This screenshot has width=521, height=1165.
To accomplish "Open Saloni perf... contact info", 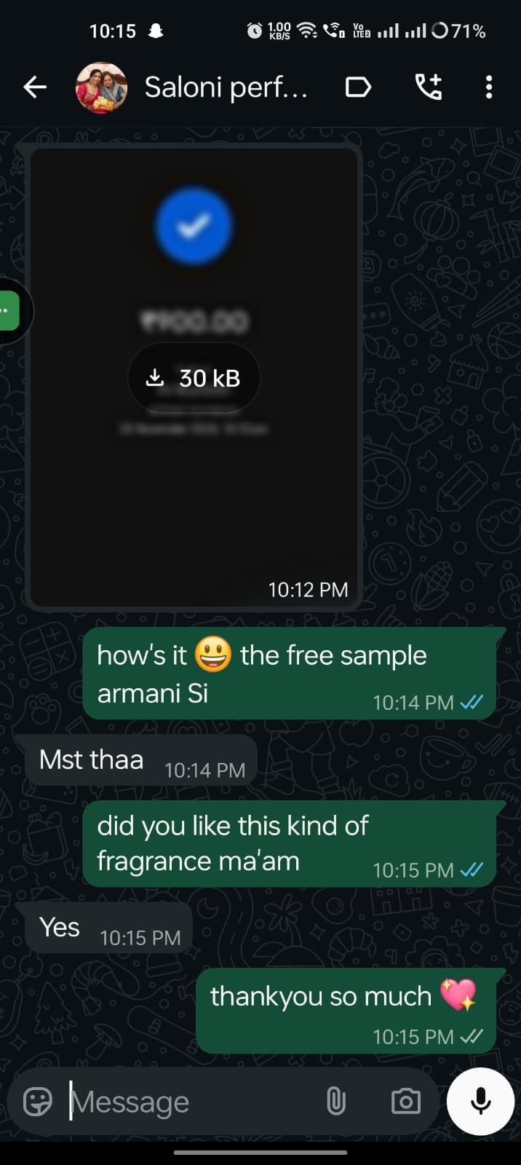I will [226, 87].
